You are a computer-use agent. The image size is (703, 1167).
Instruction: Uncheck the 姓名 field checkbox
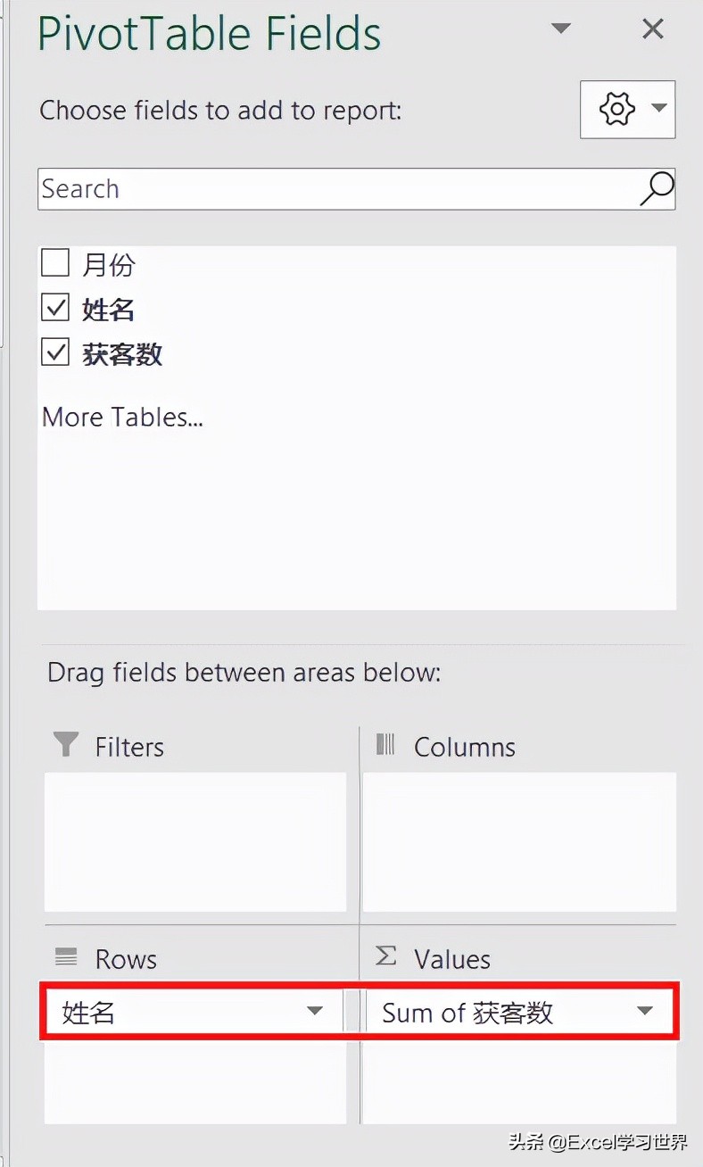point(54,307)
